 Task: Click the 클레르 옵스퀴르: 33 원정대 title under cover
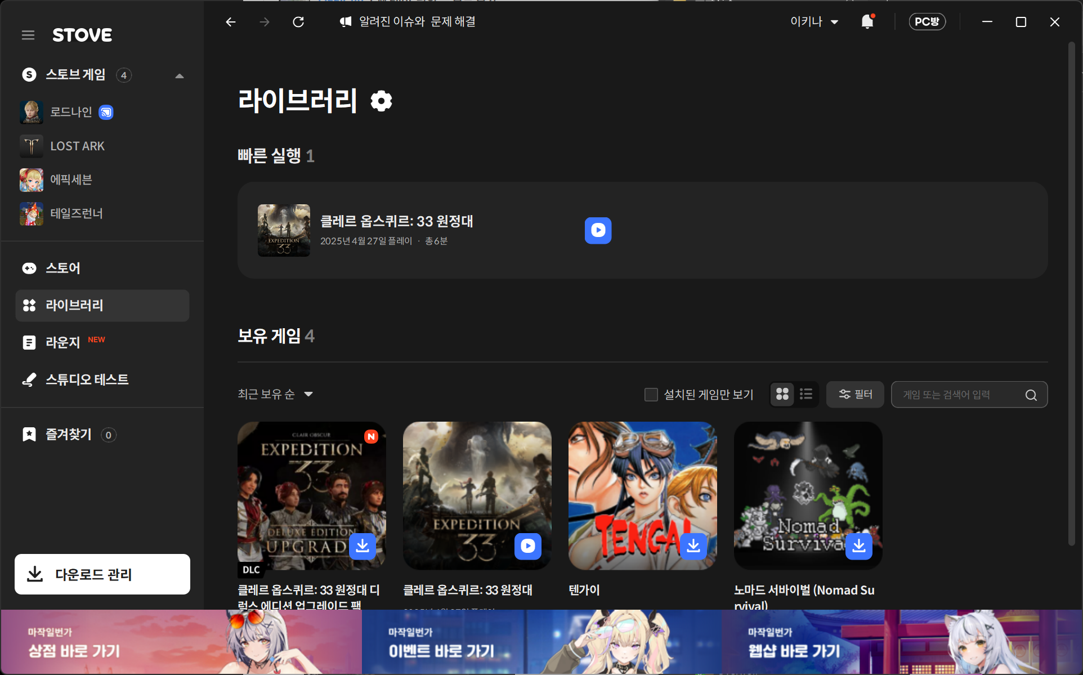coord(468,590)
